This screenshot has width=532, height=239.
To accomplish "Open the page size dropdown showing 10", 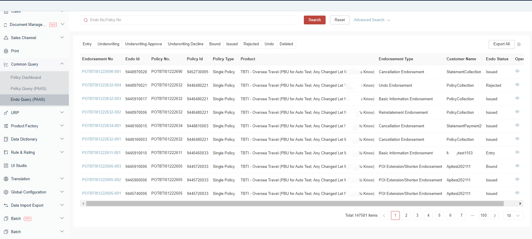I will (513, 215).
